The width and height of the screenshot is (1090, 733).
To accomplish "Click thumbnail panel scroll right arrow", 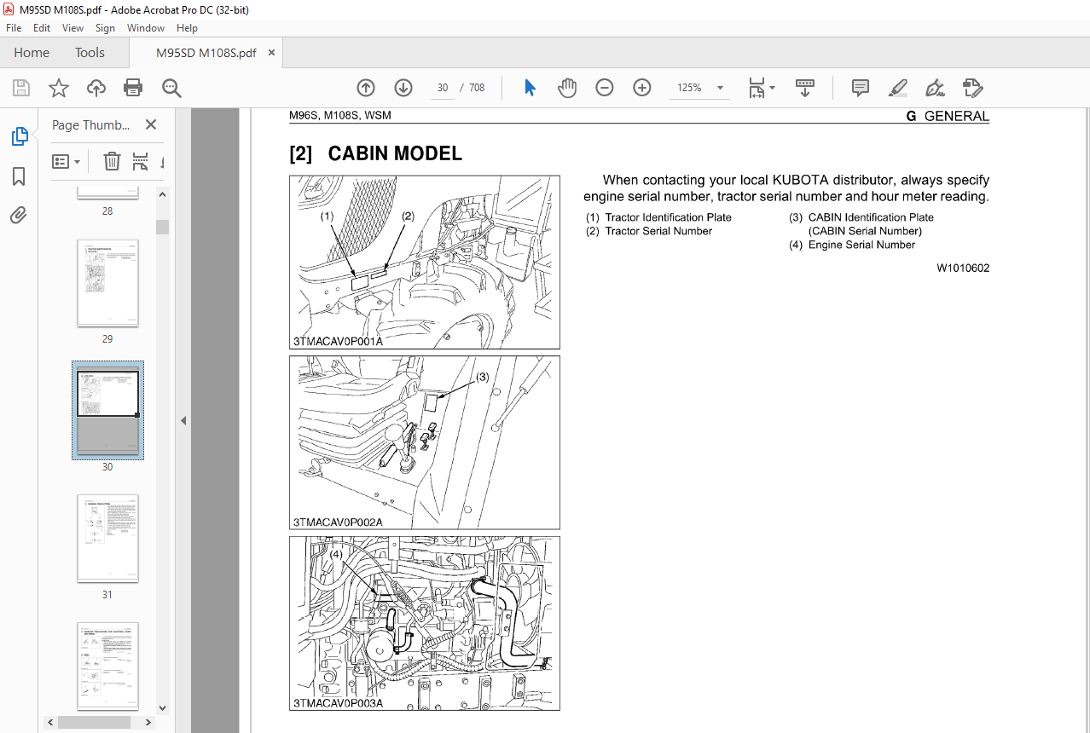I will pos(149,722).
